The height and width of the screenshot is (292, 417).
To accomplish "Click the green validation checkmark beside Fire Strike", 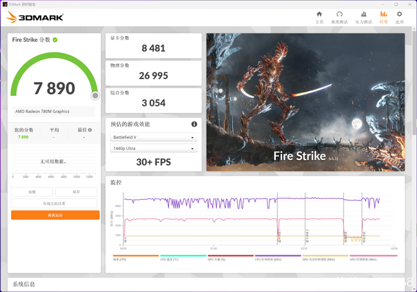I will (55, 40).
